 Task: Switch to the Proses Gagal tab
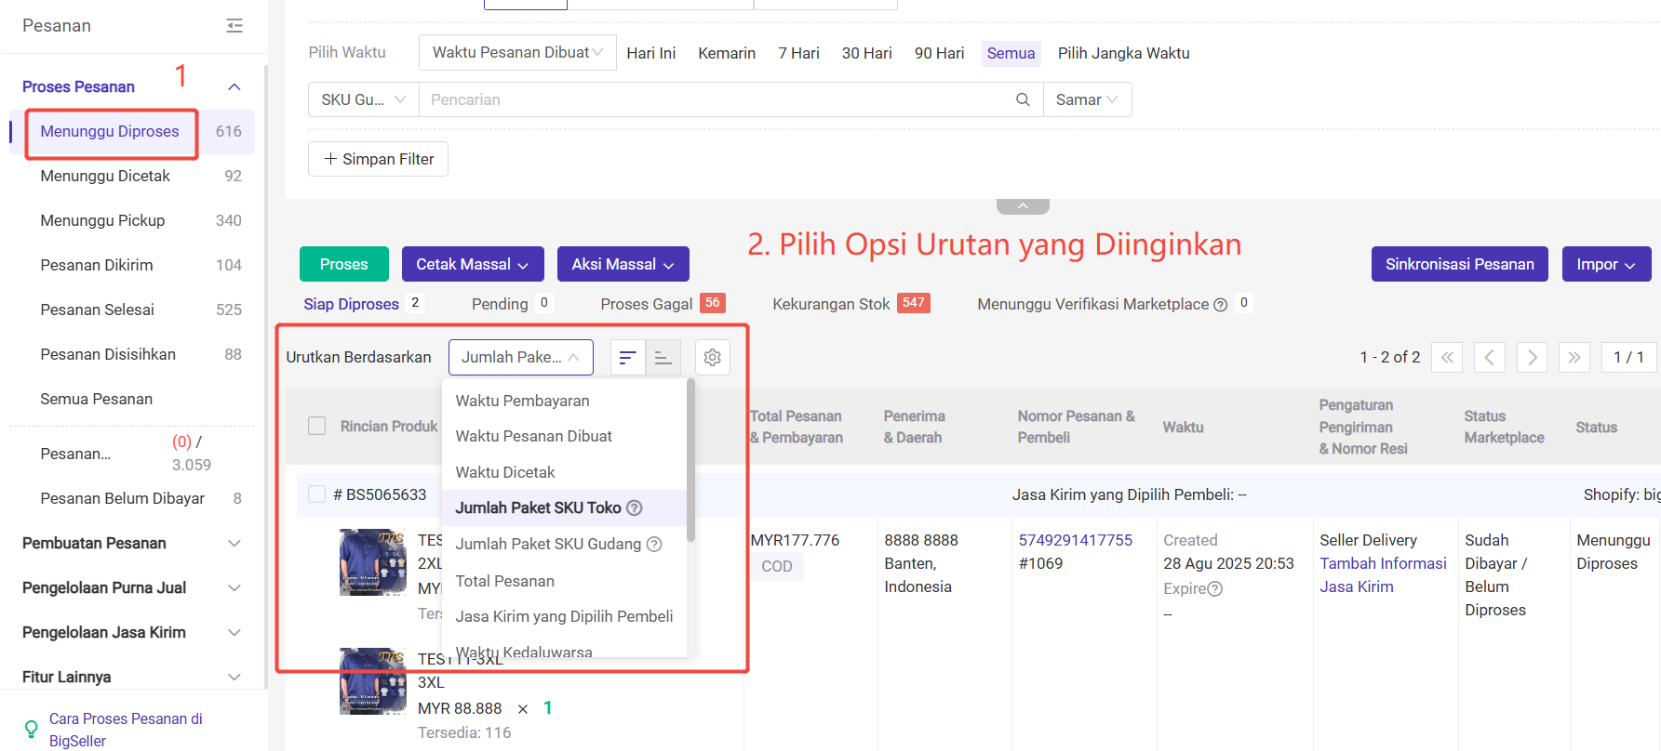pos(647,304)
